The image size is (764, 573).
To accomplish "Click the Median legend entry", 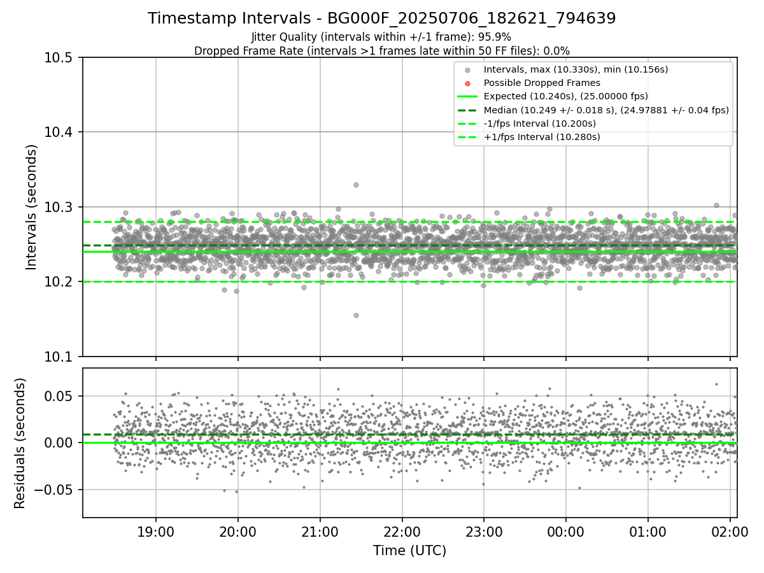I will pyautogui.click(x=606, y=110).
